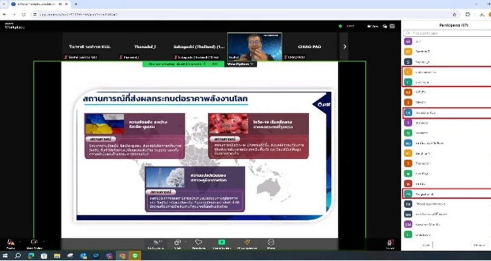The height and width of the screenshot is (261, 491).
Task: Select participant row with orange M avatar
Action: click(446, 92)
